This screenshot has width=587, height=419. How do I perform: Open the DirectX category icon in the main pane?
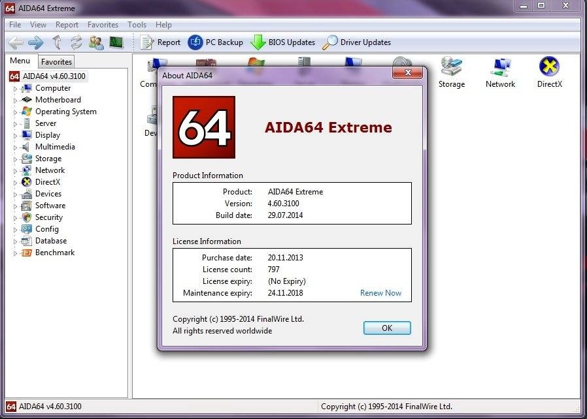coord(550,72)
